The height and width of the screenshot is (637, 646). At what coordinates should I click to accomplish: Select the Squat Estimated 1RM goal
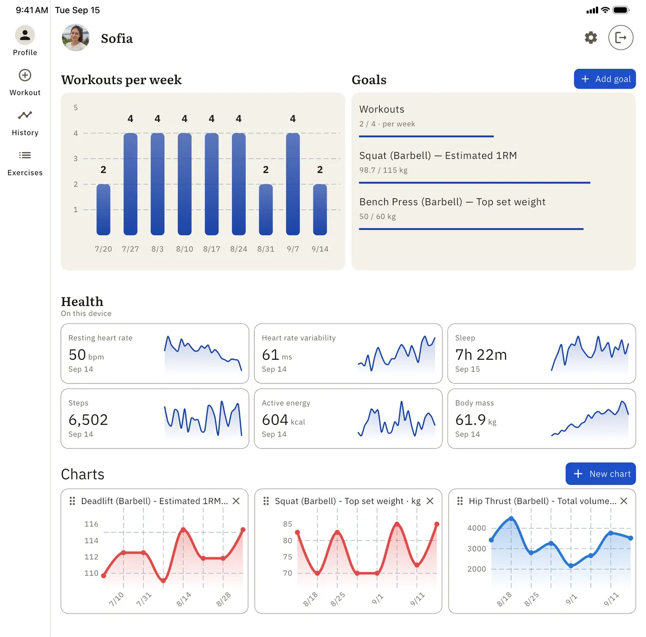pyautogui.click(x=493, y=166)
